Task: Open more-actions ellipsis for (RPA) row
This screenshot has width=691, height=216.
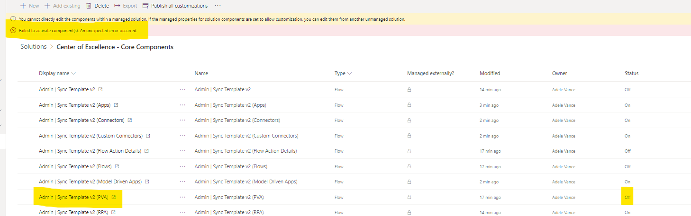Action: 182,212
